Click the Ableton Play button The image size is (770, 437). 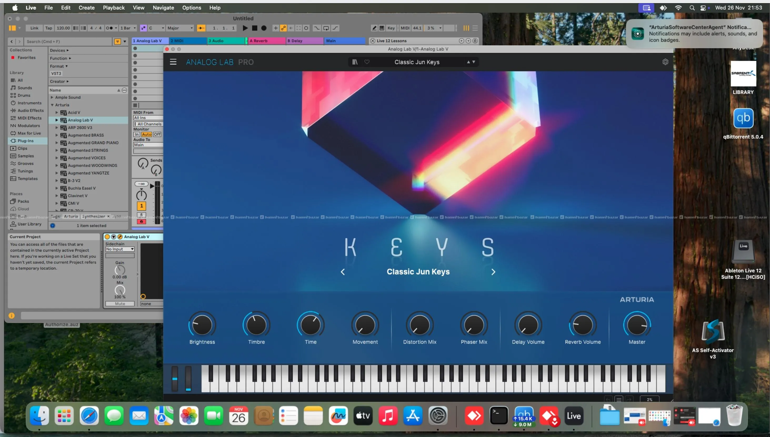coord(245,28)
